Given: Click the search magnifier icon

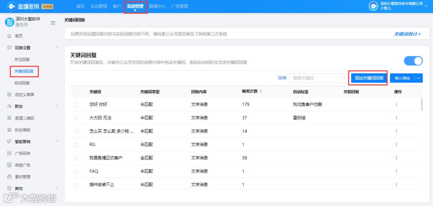Looking at the screenshot, I should pos(343,79).
